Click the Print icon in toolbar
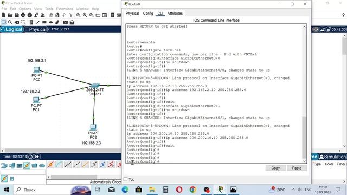Screen dimensions: 347x195 (23, 15)
